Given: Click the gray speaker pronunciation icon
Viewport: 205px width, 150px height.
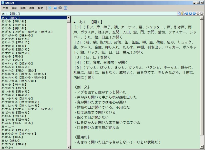Looking at the screenshot, I should [202, 13].
